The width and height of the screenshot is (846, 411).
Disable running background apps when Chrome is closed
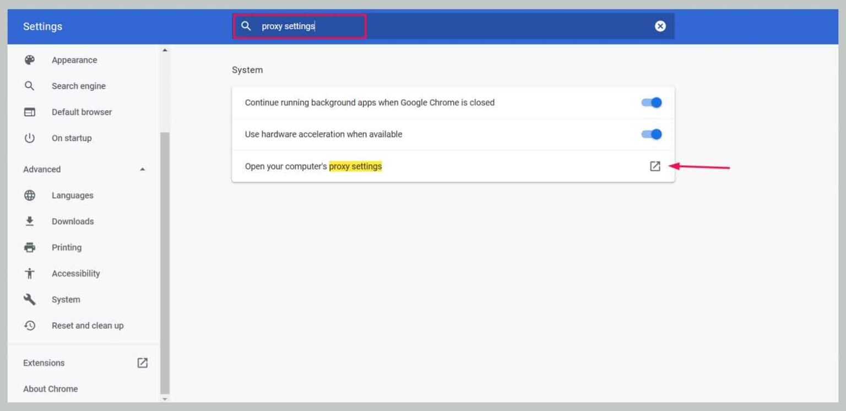pos(652,102)
